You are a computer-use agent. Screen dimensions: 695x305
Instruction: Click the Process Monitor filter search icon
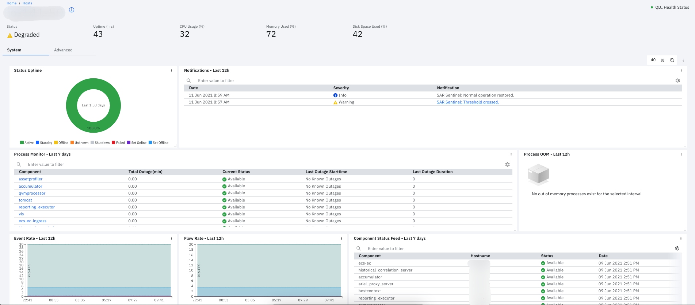tap(19, 164)
